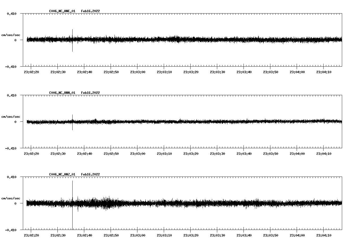
Task: Click the 23:04:00 time label under HNZ plot
Action: pos(297,235)
